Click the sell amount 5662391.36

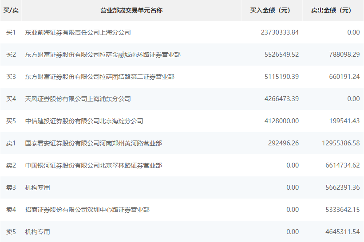(343, 187)
